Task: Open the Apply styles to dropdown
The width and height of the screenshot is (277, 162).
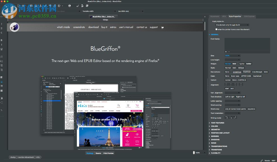Action: [x=232, y=25]
